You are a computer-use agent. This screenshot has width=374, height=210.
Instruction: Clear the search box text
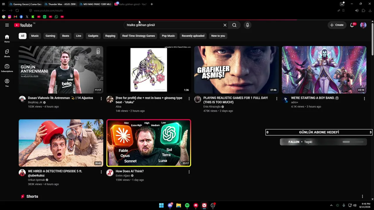[x=225, y=25]
